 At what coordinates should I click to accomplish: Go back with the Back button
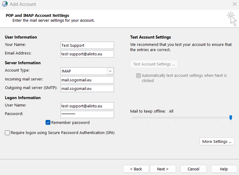[x=136, y=169]
